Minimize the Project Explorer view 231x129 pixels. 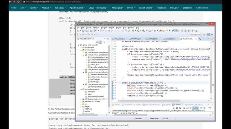pos(105,39)
